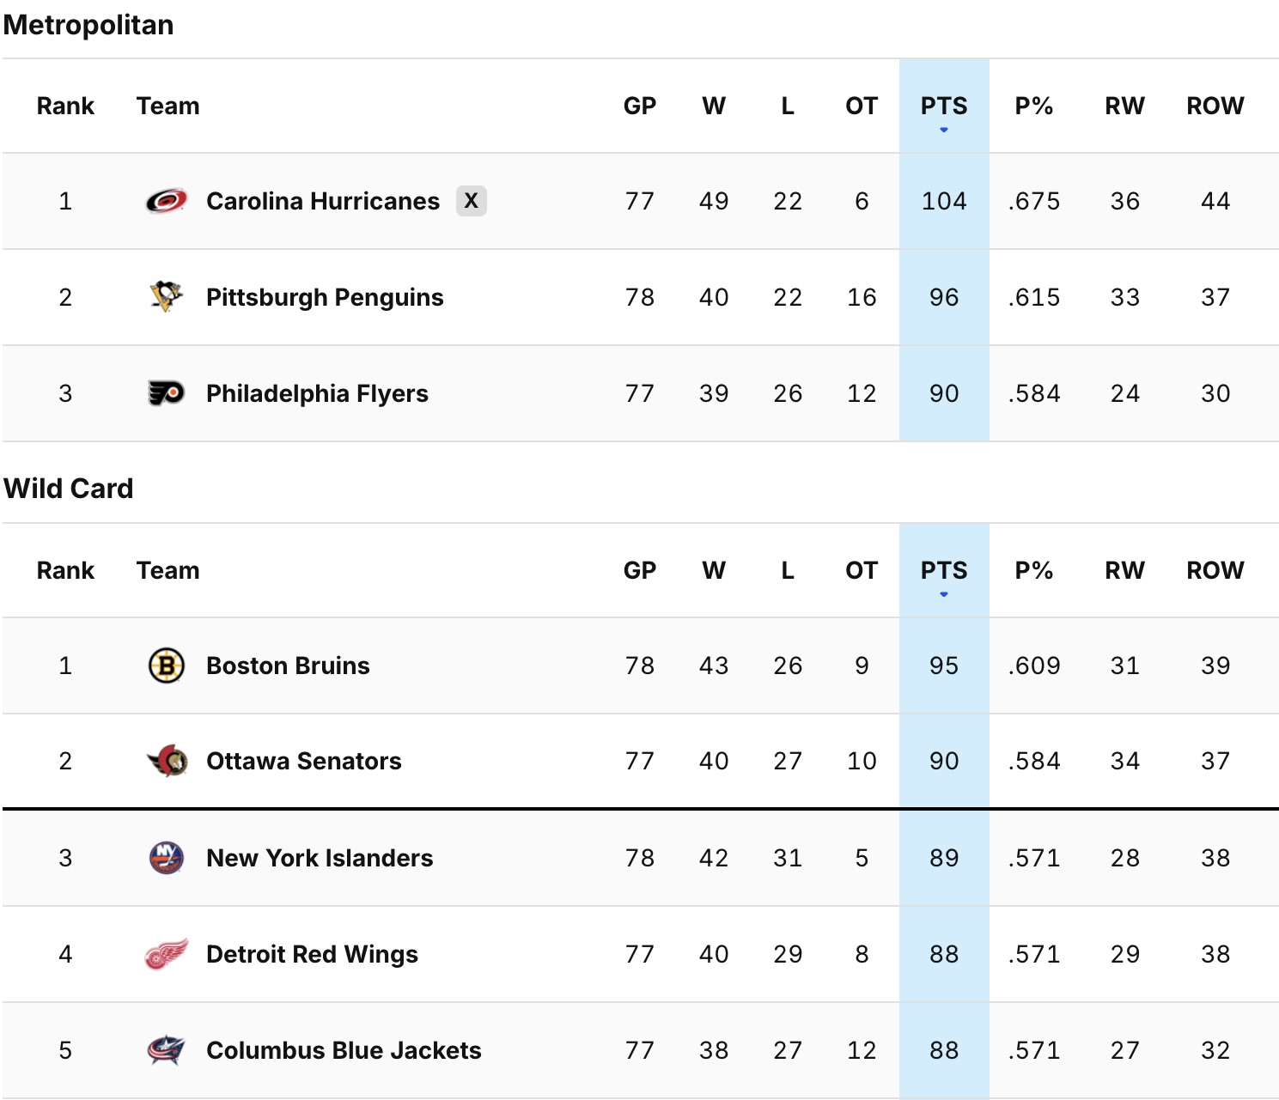The image size is (1279, 1100).
Task: Open the Columbus Blue Jackets team link
Action: point(344,1050)
